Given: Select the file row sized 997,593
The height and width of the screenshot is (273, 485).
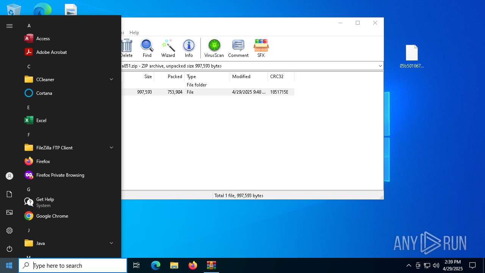Looking at the screenshot, I should coord(208,92).
